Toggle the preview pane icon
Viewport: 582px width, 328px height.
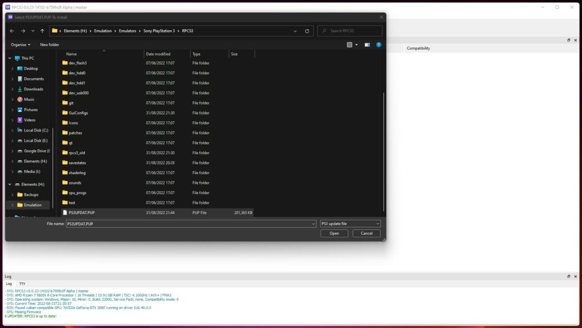[x=367, y=45]
